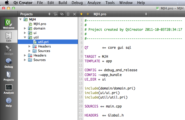Expand the ui folder
The width and height of the screenshot is (185, 120).
pos(25,33)
